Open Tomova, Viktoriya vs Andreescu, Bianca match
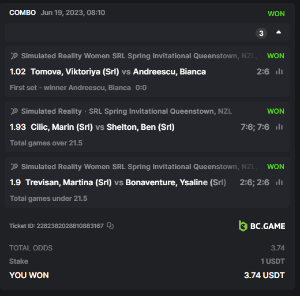This screenshot has height=296, width=300. click(x=118, y=72)
